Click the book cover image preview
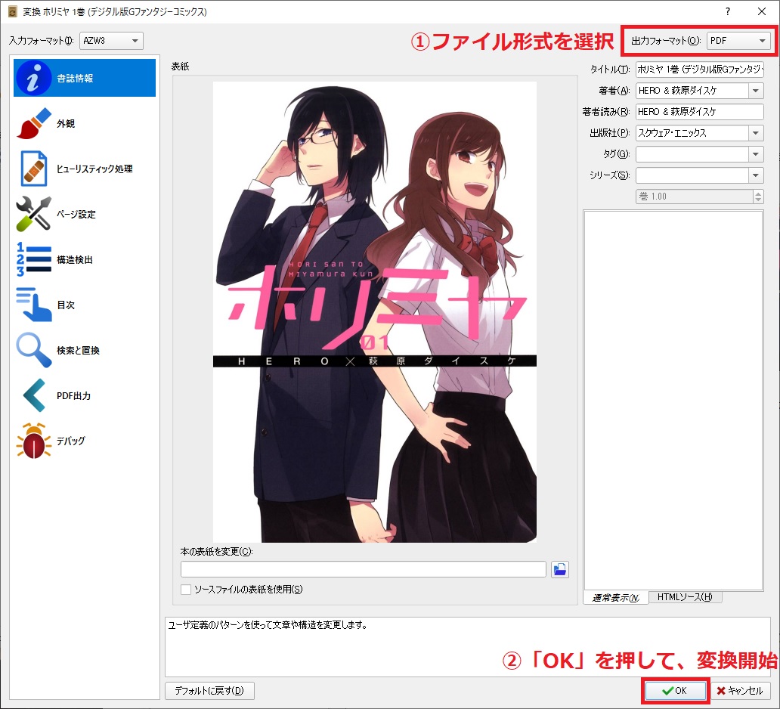The width and height of the screenshot is (780, 709). click(375, 312)
